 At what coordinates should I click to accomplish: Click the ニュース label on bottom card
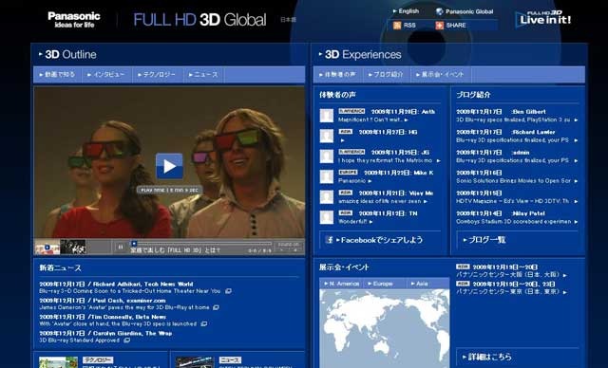[230, 360]
